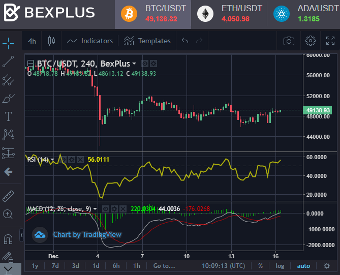Open the RSI (14) indicator dropdown
The height and width of the screenshot is (275, 340).
click(52, 160)
